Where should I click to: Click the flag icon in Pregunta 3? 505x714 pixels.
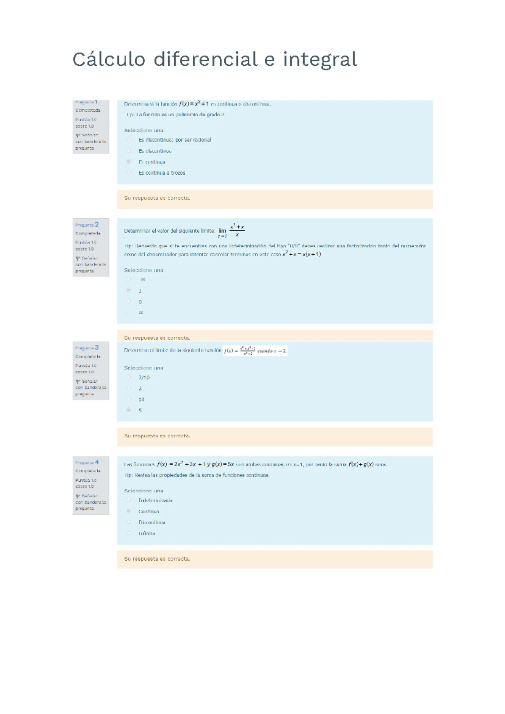(78, 381)
